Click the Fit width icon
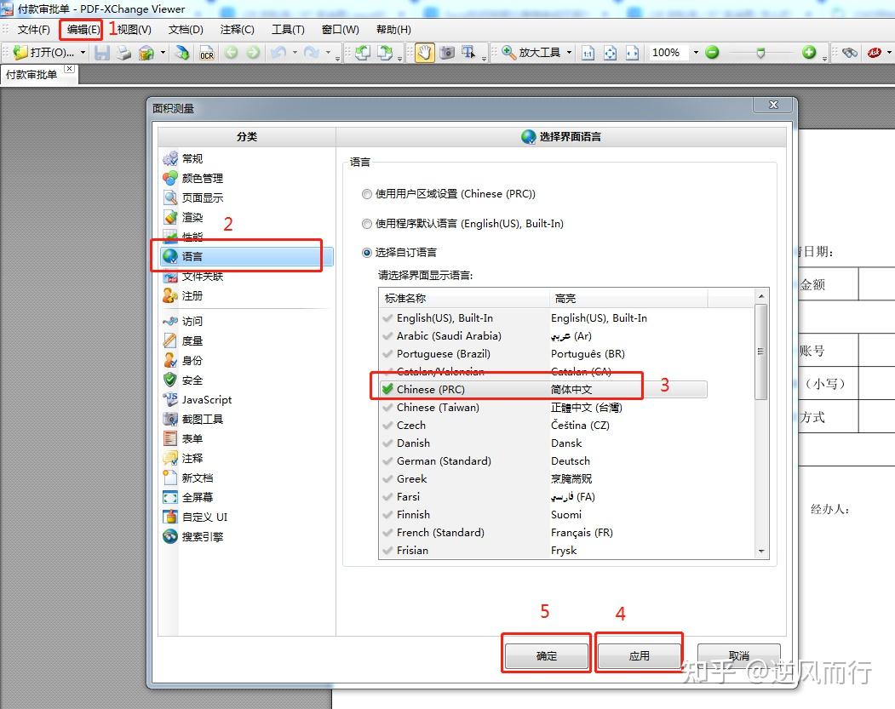Viewport: 895px width, 709px height. pos(632,53)
